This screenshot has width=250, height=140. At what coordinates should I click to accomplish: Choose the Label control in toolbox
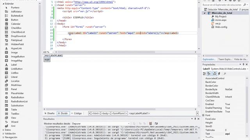point(14,65)
